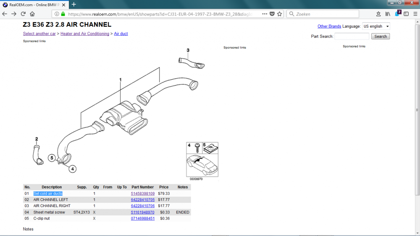
Task: Click part label 3 in the diagram
Action: tap(188, 50)
